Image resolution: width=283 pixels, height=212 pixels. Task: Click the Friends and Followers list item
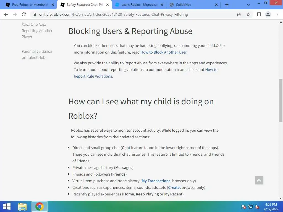(99, 174)
